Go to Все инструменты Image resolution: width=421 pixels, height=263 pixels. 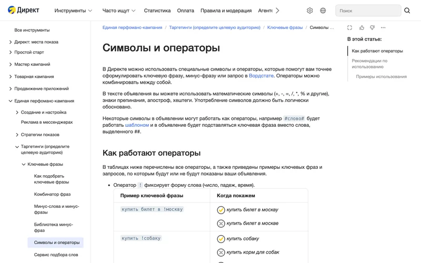[32, 30]
